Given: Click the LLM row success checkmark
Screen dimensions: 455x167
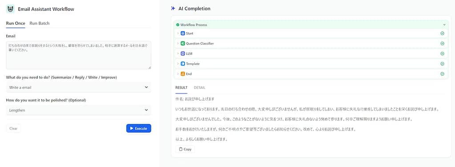Looking at the screenshot, I should [x=442, y=54].
